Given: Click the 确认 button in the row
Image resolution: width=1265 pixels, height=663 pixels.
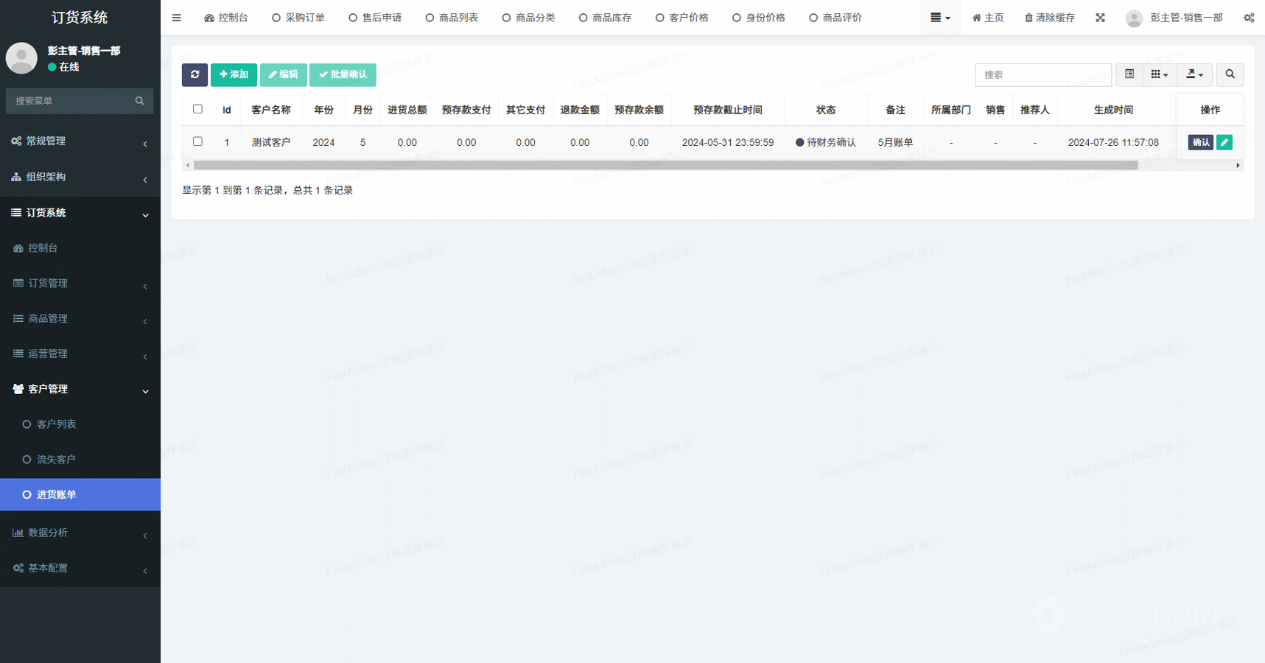Looking at the screenshot, I should point(1200,142).
